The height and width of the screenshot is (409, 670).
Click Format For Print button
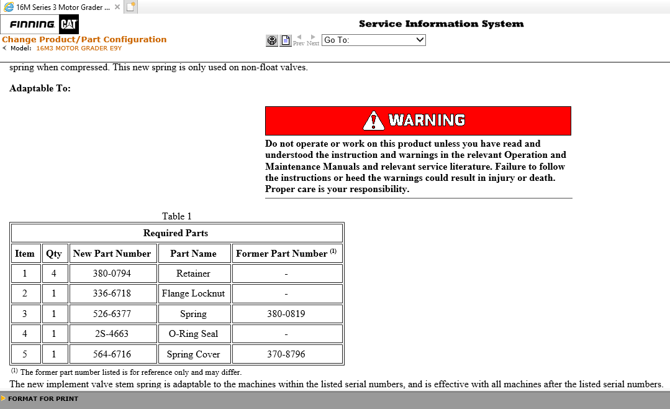point(43,398)
